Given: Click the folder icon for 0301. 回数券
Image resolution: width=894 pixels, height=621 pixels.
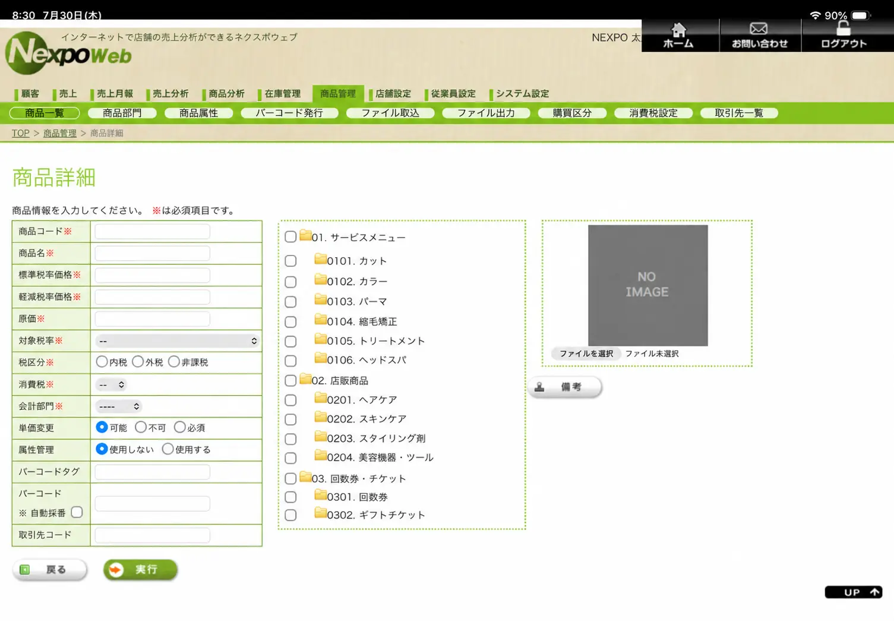Looking at the screenshot, I should click(x=320, y=495).
